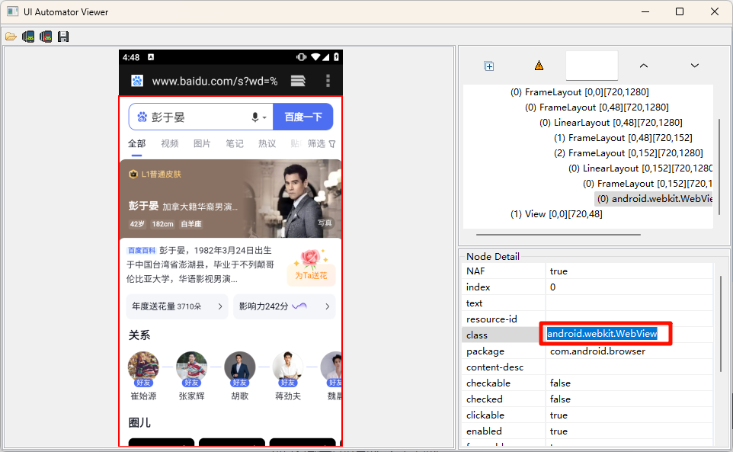Click the compressed hierarchy screenshot icon

click(46, 37)
